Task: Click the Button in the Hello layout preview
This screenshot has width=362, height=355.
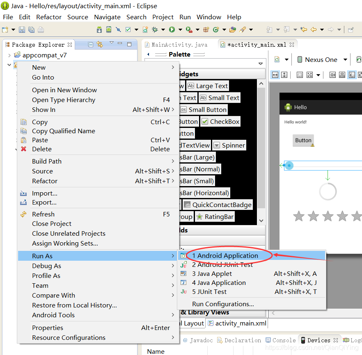Action: (303, 140)
